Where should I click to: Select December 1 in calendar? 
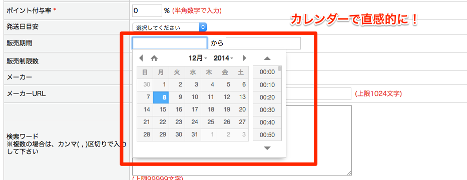tap(161, 84)
